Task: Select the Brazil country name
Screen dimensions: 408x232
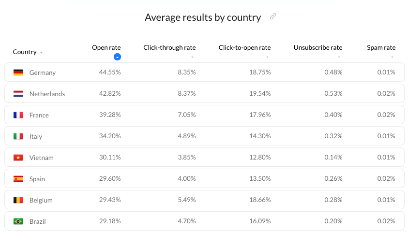Action: pyautogui.click(x=38, y=221)
